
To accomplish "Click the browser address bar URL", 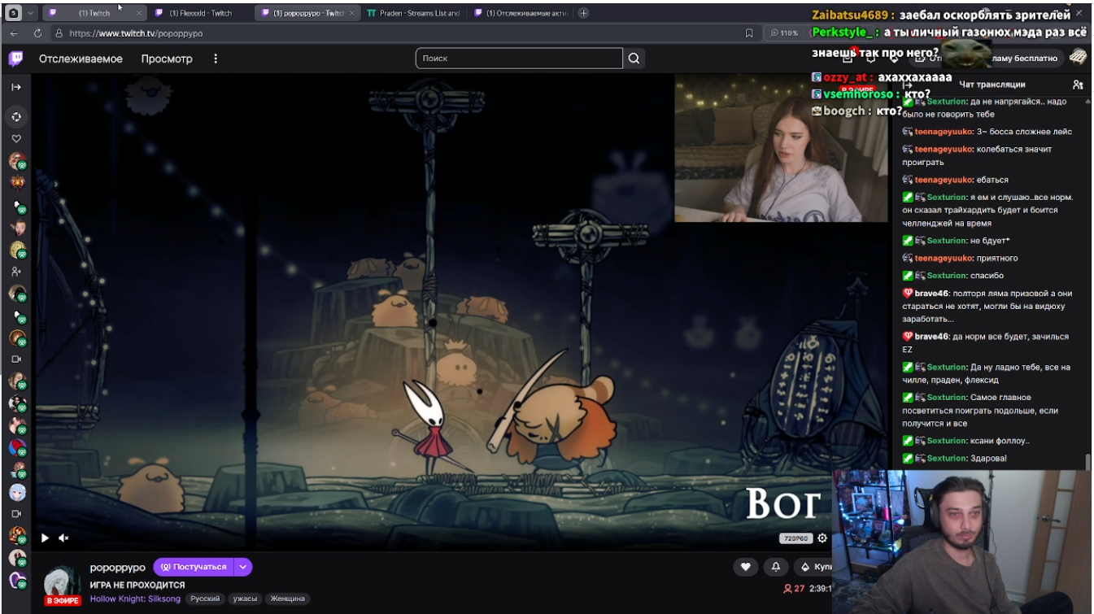I will (x=136, y=33).
